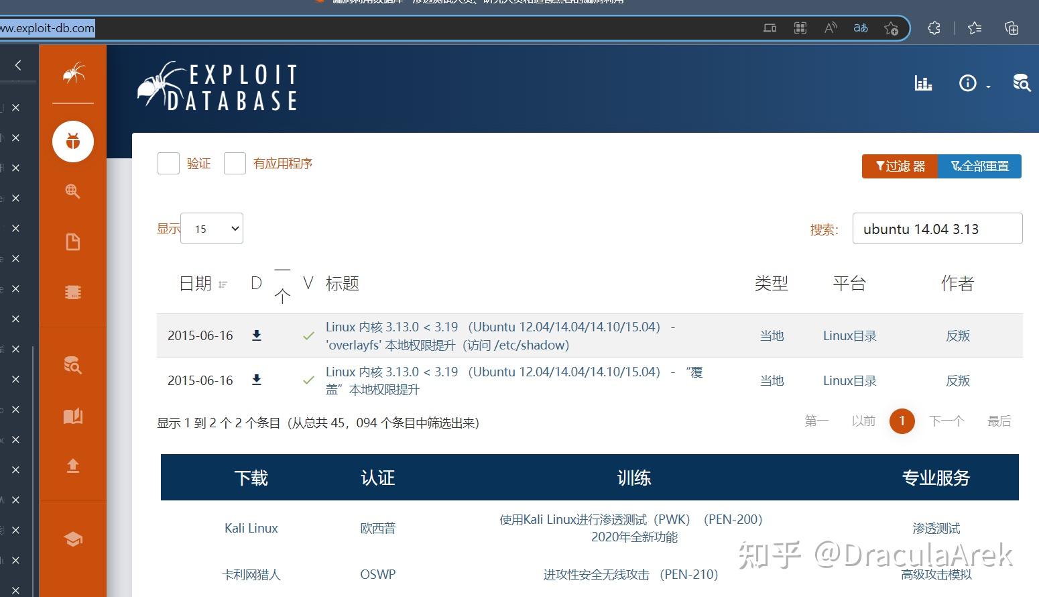Add this page to favorites star icon
The width and height of the screenshot is (1039, 597).
click(891, 28)
